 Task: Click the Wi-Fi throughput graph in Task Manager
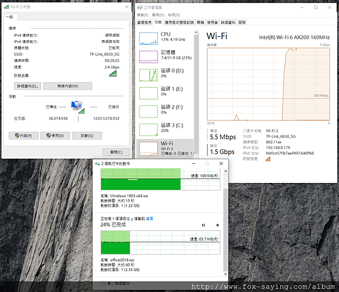point(268,84)
